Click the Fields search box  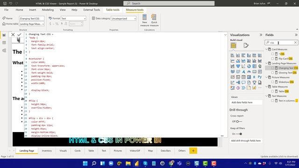pyautogui.click(x=281, y=42)
